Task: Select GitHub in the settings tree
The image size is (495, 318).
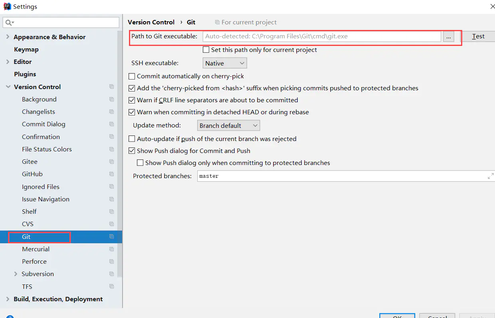Action: click(x=32, y=174)
